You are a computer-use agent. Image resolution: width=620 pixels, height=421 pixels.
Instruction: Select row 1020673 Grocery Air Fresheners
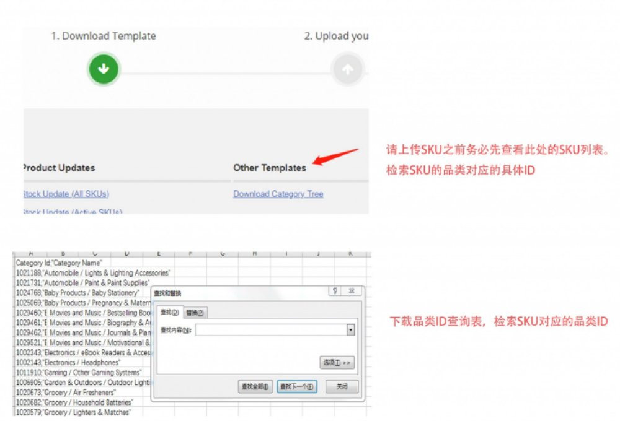(66, 393)
